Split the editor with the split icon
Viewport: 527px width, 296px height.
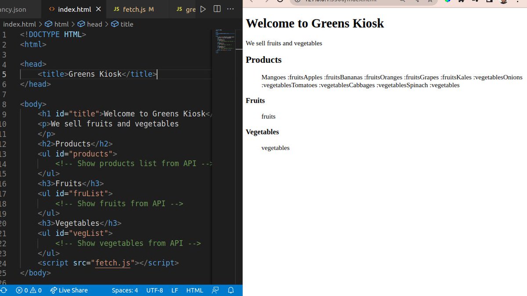[217, 9]
